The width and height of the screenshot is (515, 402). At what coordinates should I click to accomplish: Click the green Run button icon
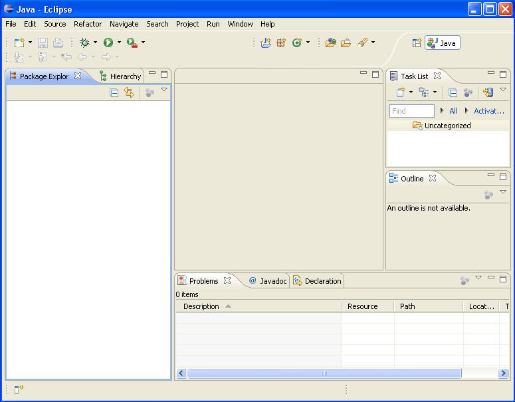click(x=108, y=43)
